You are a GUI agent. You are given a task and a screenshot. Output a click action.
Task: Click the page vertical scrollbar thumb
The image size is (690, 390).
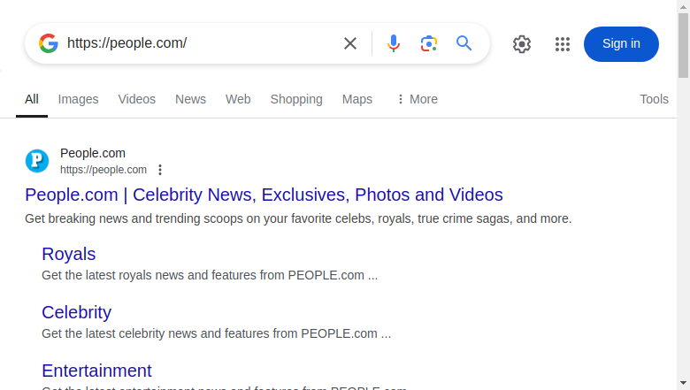tap(684, 45)
